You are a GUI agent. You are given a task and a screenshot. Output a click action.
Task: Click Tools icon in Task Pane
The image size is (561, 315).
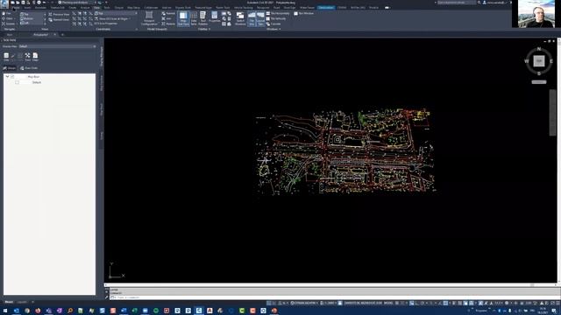(x=27, y=57)
